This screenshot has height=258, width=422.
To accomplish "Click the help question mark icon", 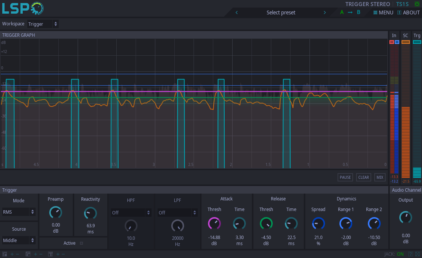I will coord(410,254).
